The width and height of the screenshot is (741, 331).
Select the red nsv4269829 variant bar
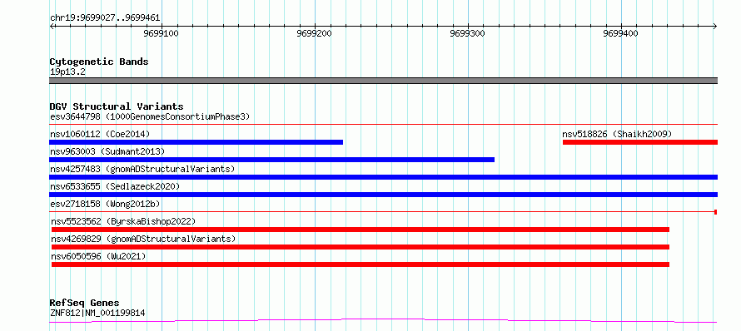pos(361,247)
